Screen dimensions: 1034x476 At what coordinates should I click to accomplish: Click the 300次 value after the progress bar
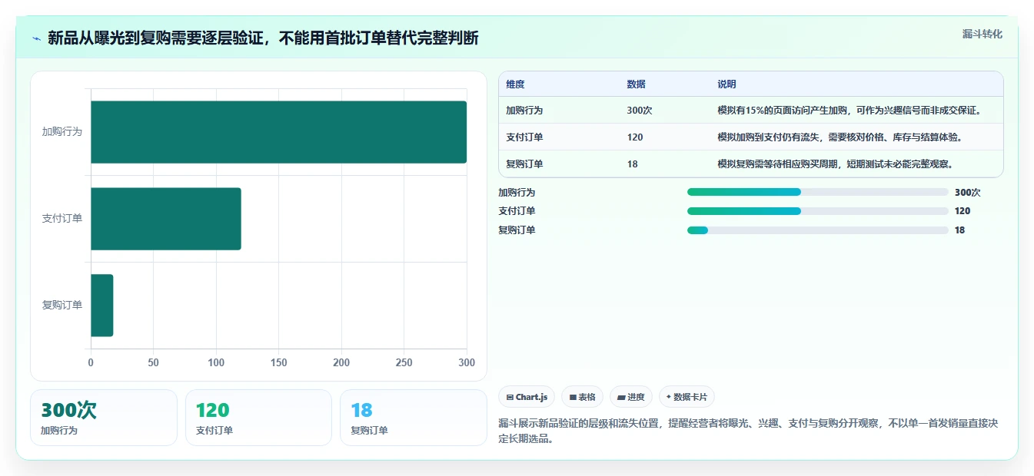[x=968, y=193]
